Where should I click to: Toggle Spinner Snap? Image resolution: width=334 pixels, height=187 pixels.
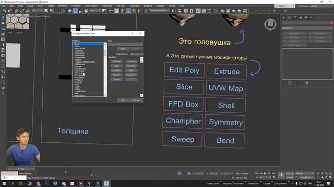(139, 11)
